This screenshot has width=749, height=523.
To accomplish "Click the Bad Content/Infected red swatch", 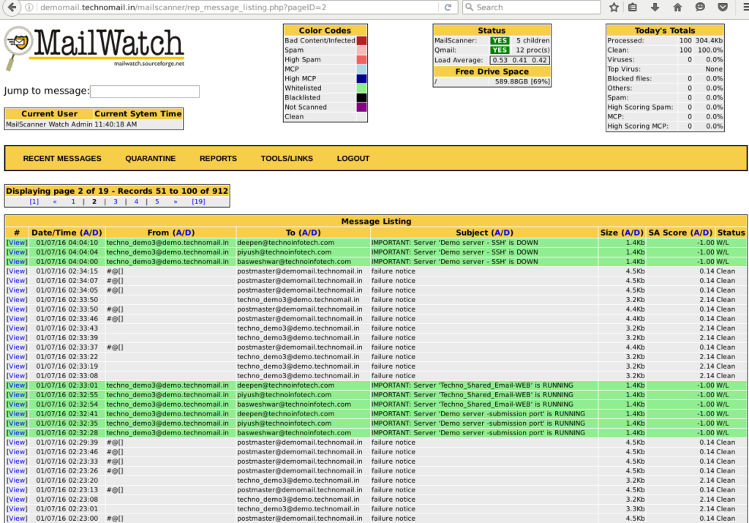I will tap(361, 41).
